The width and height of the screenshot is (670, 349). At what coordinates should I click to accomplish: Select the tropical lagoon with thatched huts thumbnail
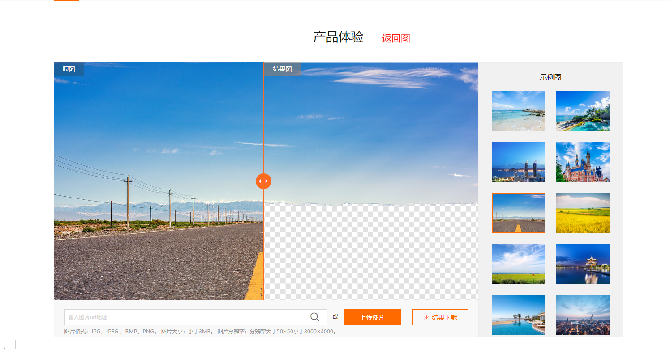click(x=583, y=111)
